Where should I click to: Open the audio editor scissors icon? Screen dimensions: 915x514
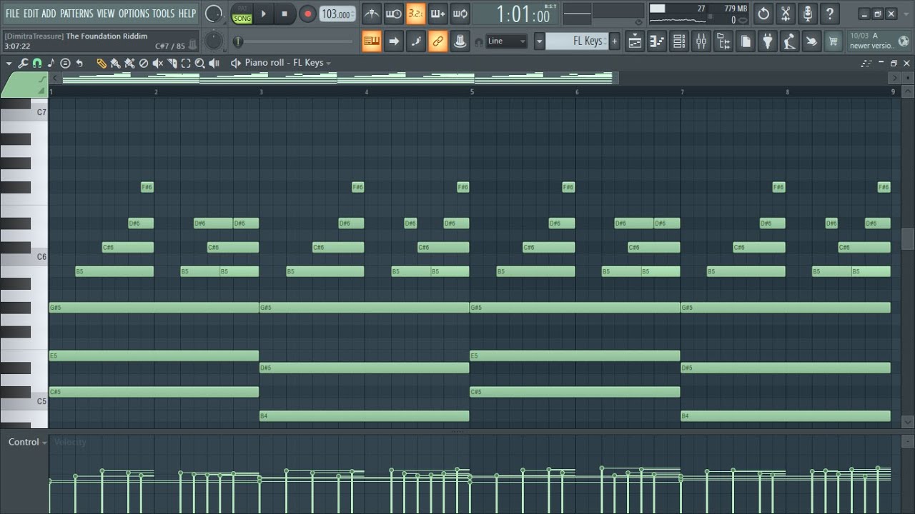(x=786, y=14)
